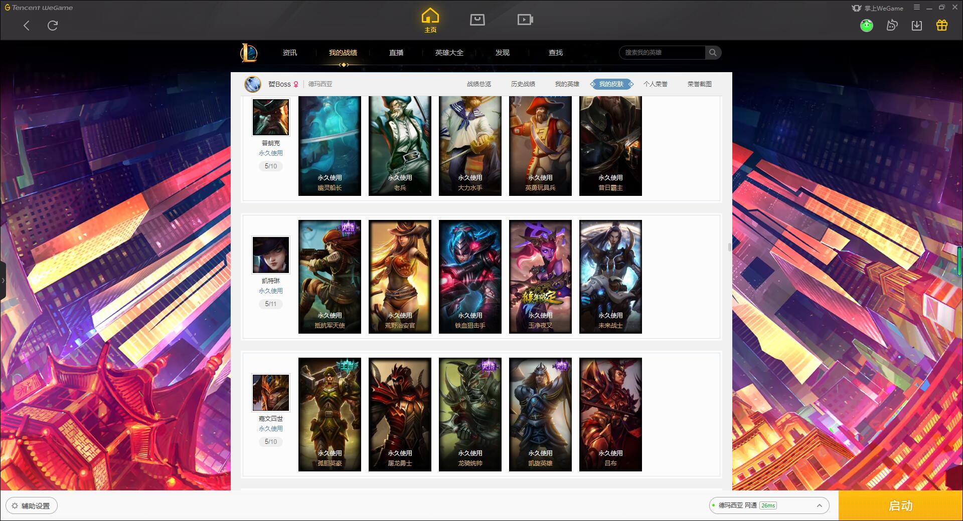Switch to 我的英雄 sub-tab
Viewport: 963px width, 521px height.
(x=567, y=84)
